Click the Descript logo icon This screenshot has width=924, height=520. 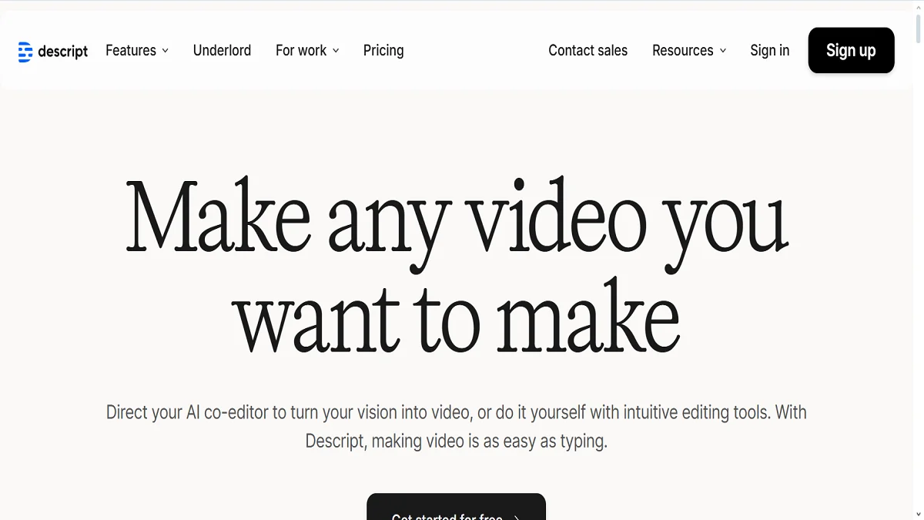(25, 51)
